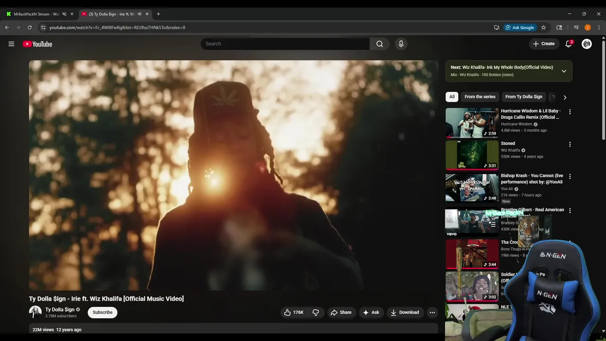Open the YouTube hamburger guide menu
606x341 pixels.
[x=11, y=44]
